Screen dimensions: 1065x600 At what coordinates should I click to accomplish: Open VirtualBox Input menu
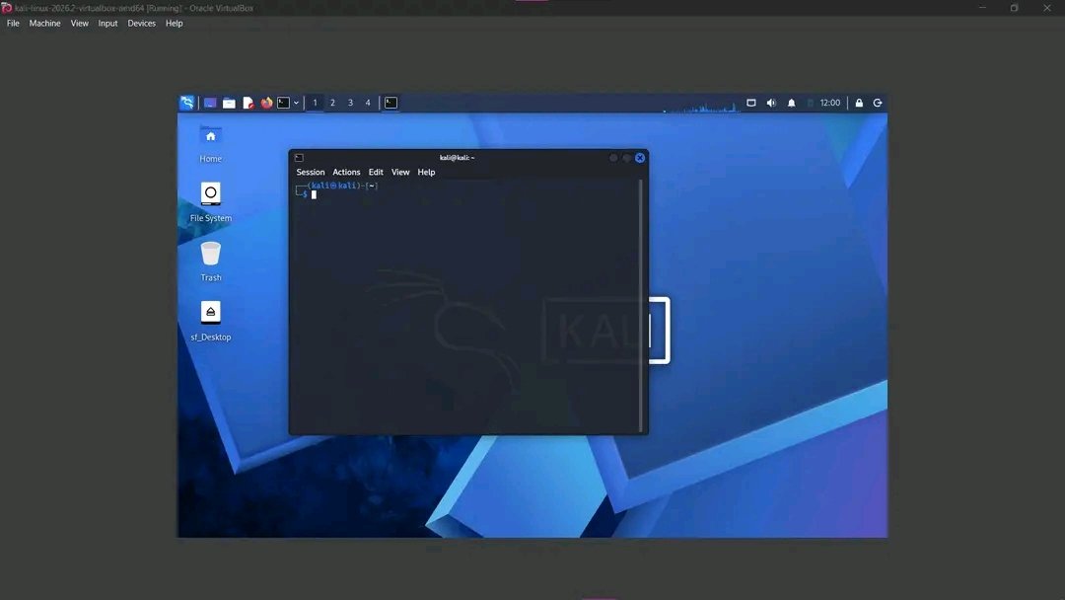(108, 23)
